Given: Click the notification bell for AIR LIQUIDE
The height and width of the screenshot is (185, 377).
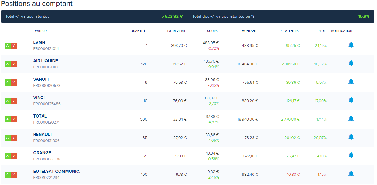Looking at the screenshot, I should (351, 64).
